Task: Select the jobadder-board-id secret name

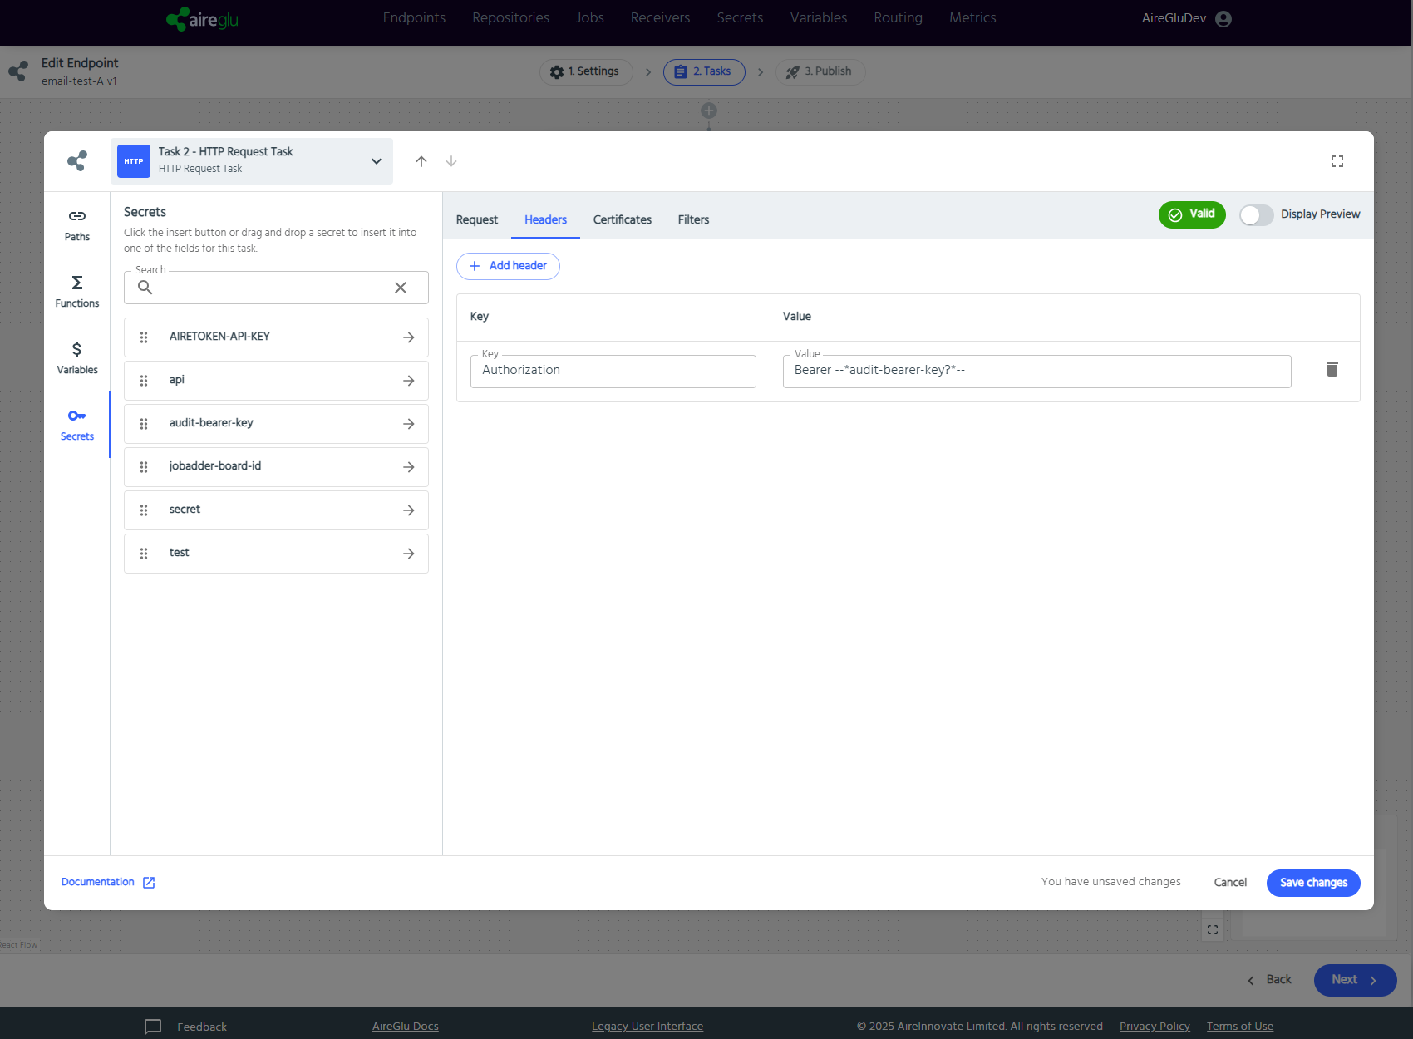Action: (215, 466)
